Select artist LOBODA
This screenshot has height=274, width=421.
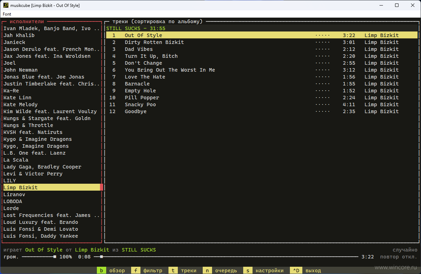tap(51, 201)
